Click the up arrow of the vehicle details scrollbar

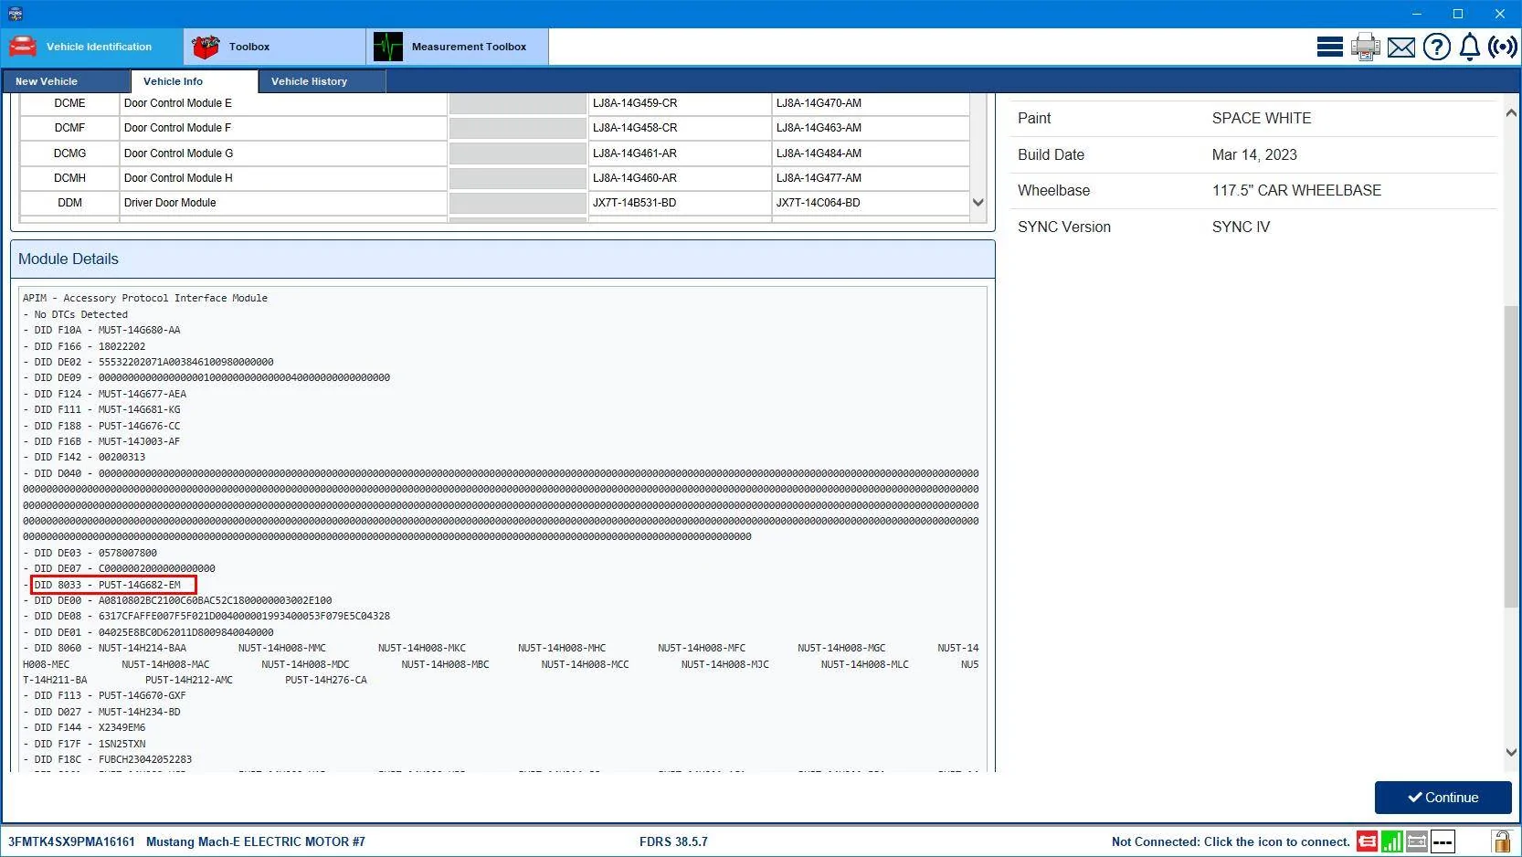[x=1511, y=113]
